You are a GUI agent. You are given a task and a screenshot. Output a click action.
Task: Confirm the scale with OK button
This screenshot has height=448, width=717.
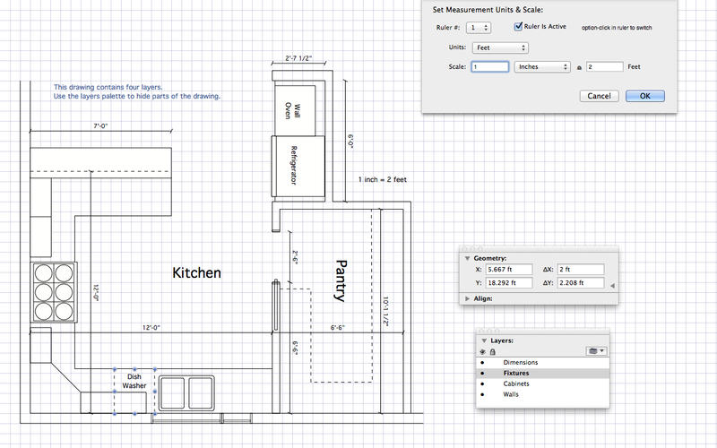click(645, 96)
